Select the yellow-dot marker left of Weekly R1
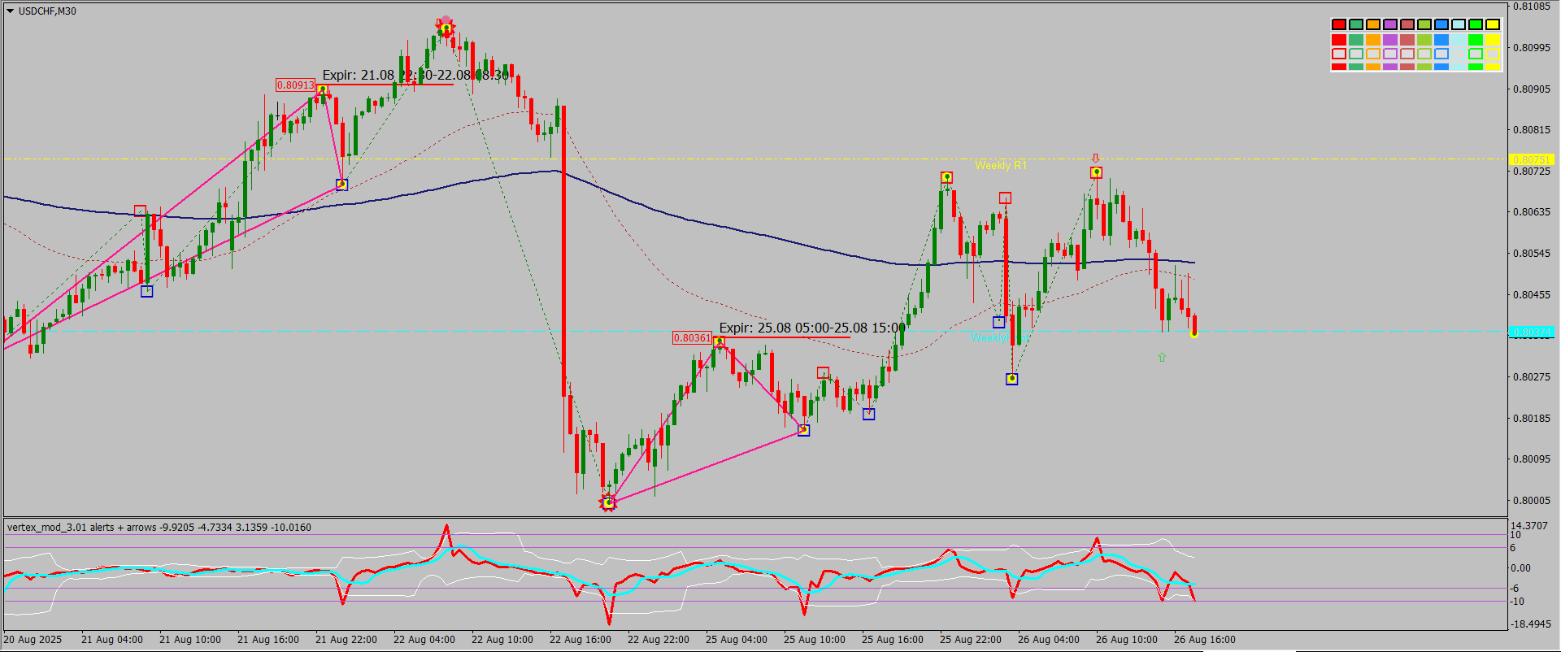This screenshot has width=1561, height=652. pyautogui.click(x=947, y=177)
